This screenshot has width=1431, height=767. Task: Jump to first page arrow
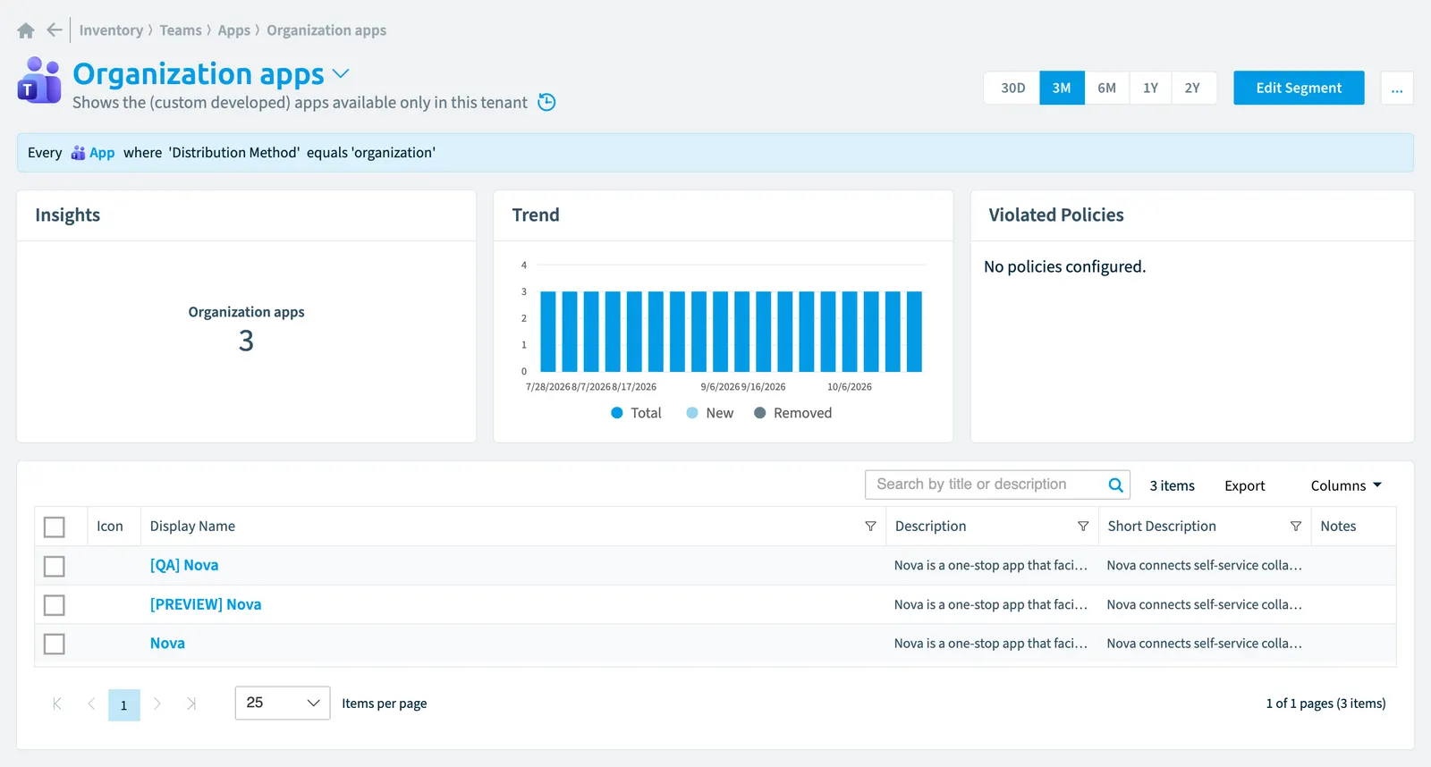tap(57, 704)
